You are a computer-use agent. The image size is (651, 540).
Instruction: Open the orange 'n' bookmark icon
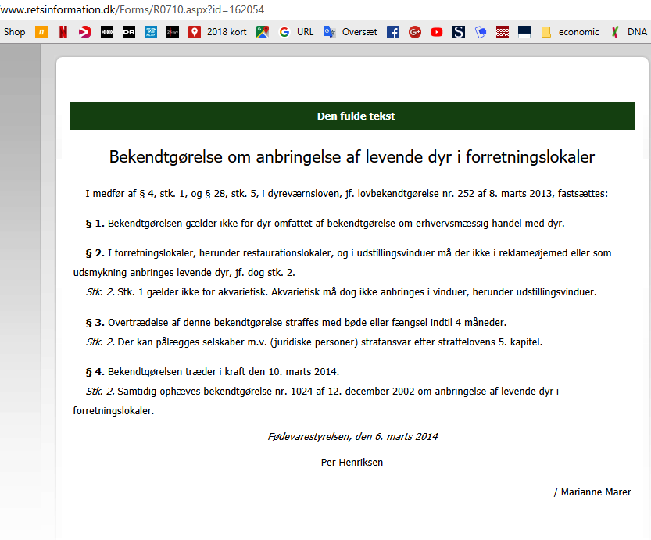(x=41, y=32)
